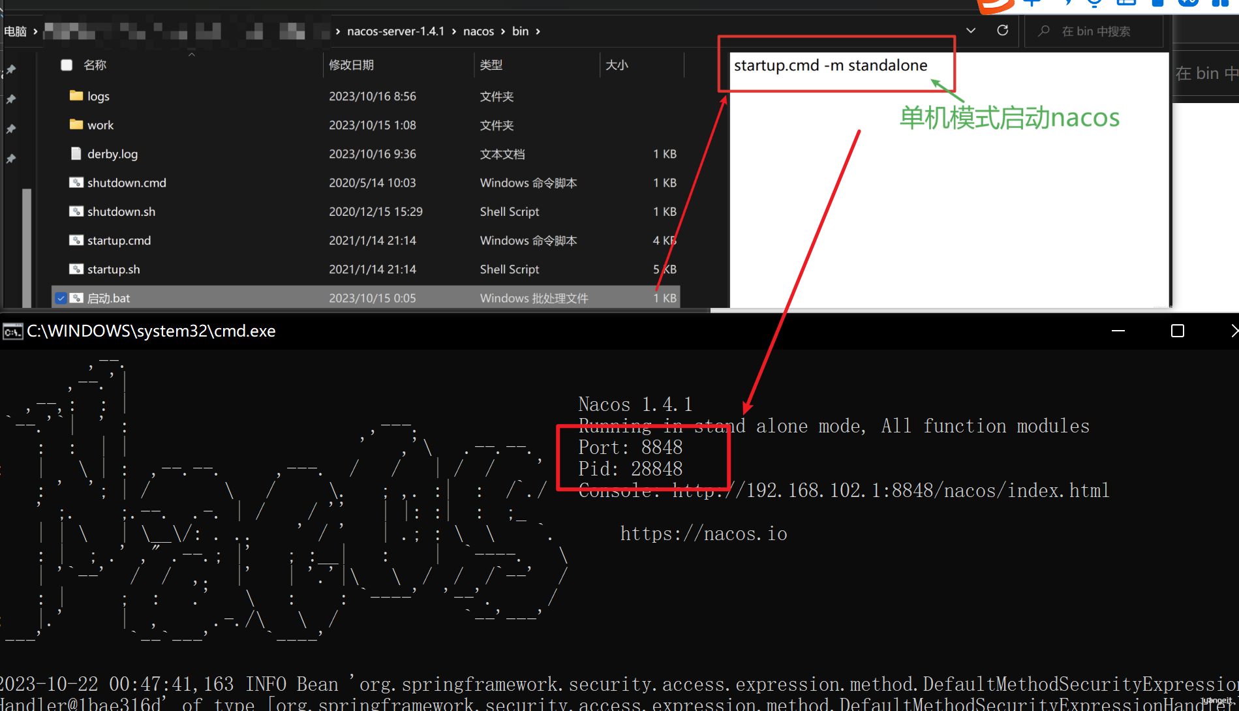
Task: Select the shutdown.cmd file icon
Action: click(x=76, y=183)
